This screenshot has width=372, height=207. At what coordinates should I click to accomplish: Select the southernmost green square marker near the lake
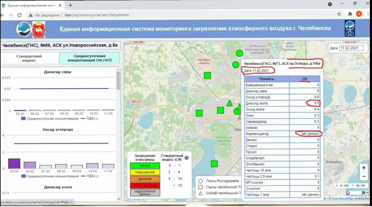click(x=214, y=164)
